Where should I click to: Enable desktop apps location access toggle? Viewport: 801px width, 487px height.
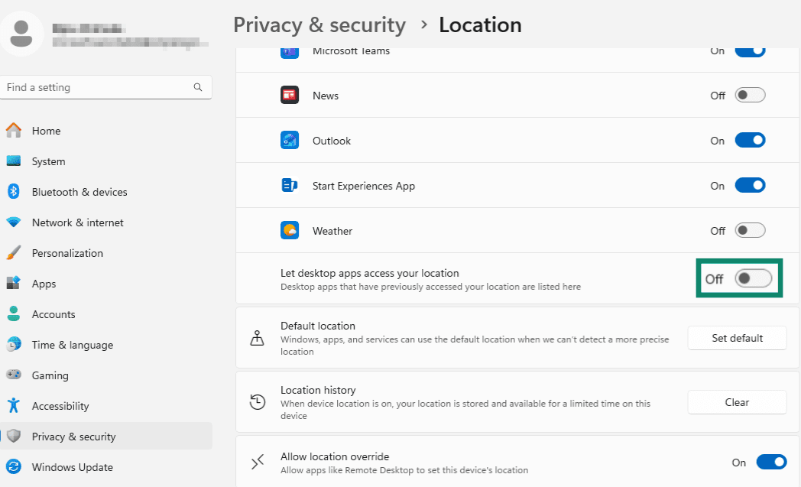click(x=754, y=278)
